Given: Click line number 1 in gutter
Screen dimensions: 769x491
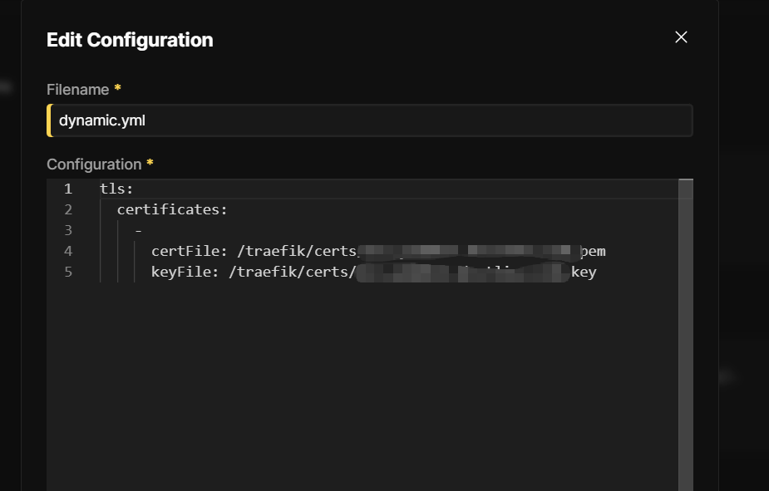Looking at the screenshot, I should pyautogui.click(x=68, y=189).
